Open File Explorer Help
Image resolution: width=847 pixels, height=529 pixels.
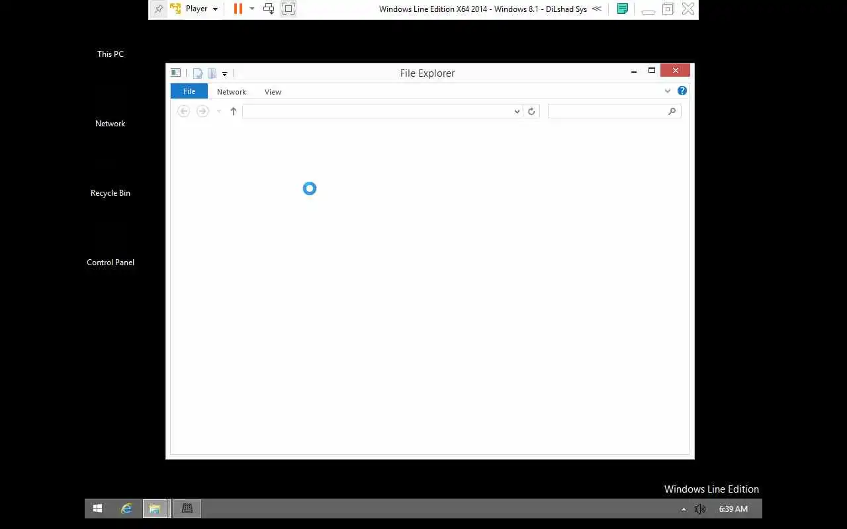pyautogui.click(x=682, y=91)
